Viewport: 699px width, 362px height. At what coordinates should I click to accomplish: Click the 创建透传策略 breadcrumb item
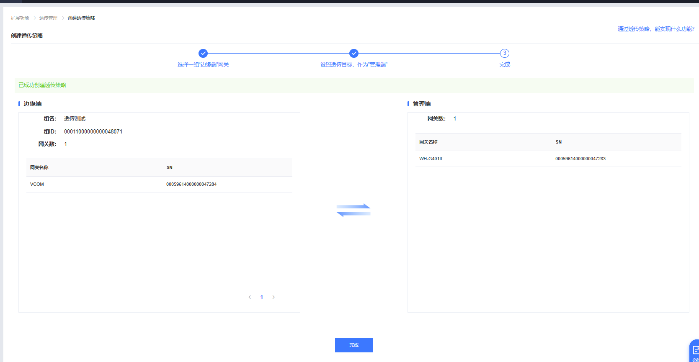[x=81, y=18]
